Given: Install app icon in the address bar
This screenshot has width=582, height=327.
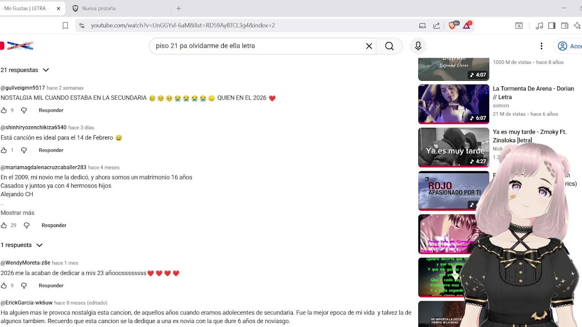Looking at the screenshot, I should tap(422, 25).
